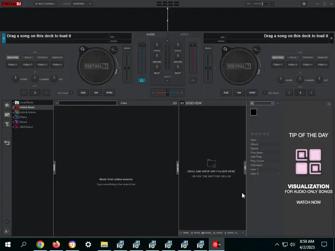The width and height of the screenshot is (335, 251).
Task: Toggle folders panel side handle
Action: coord(54,168)
